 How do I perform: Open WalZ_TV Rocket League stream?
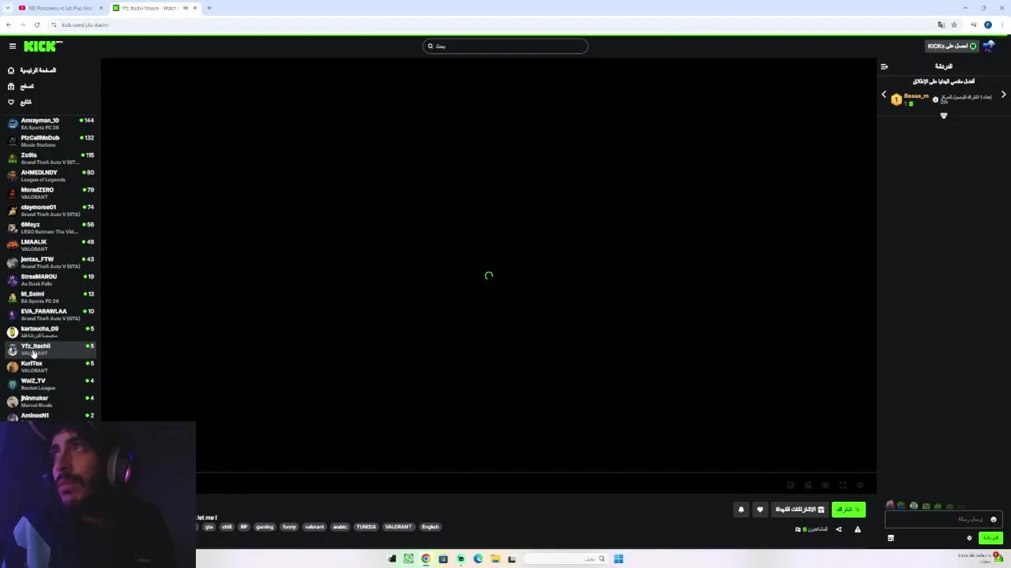[x=51, y=384]
